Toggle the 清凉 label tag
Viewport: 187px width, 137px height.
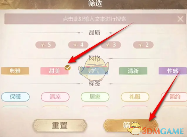coord(55,97)
